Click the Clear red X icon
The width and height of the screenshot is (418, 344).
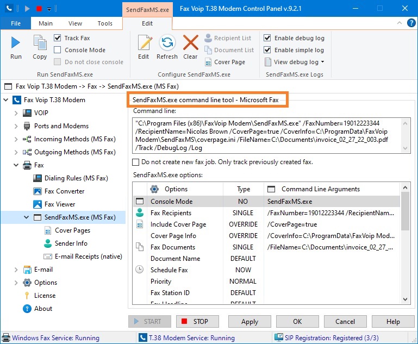[x=191, y=43]
